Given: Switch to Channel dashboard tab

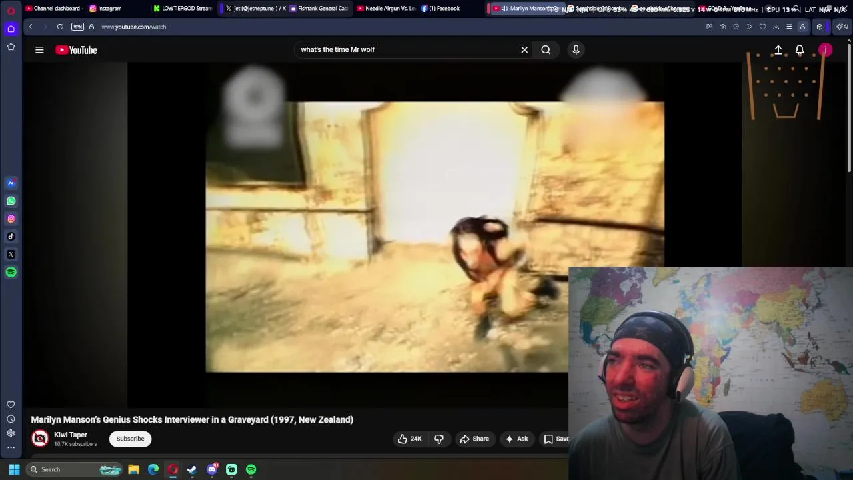Looking at the screenshot, I should click(x=52, y=8).
